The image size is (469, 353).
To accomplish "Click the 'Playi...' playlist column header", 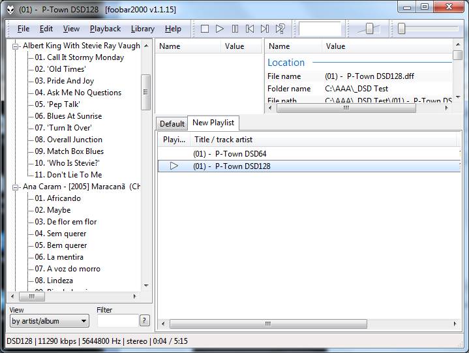I will pyautogui.click(x=174, y=140).
